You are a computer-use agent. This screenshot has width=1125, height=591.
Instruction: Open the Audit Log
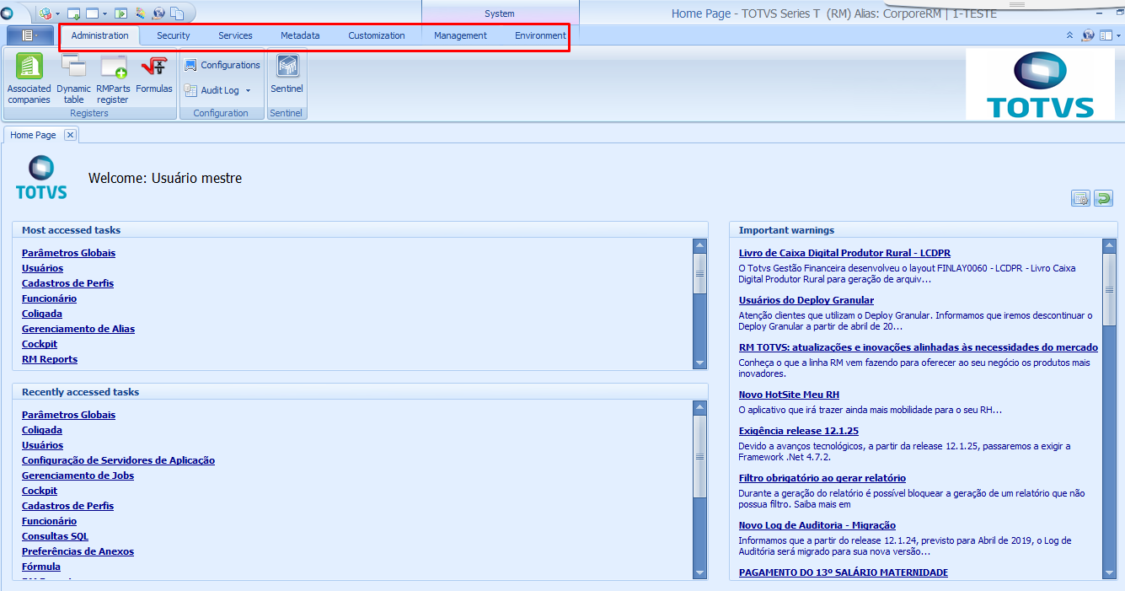pos(212,90)
